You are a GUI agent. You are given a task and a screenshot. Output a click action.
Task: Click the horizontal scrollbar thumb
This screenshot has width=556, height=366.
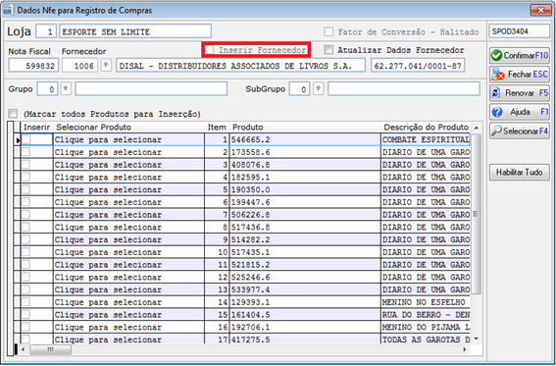50,349
